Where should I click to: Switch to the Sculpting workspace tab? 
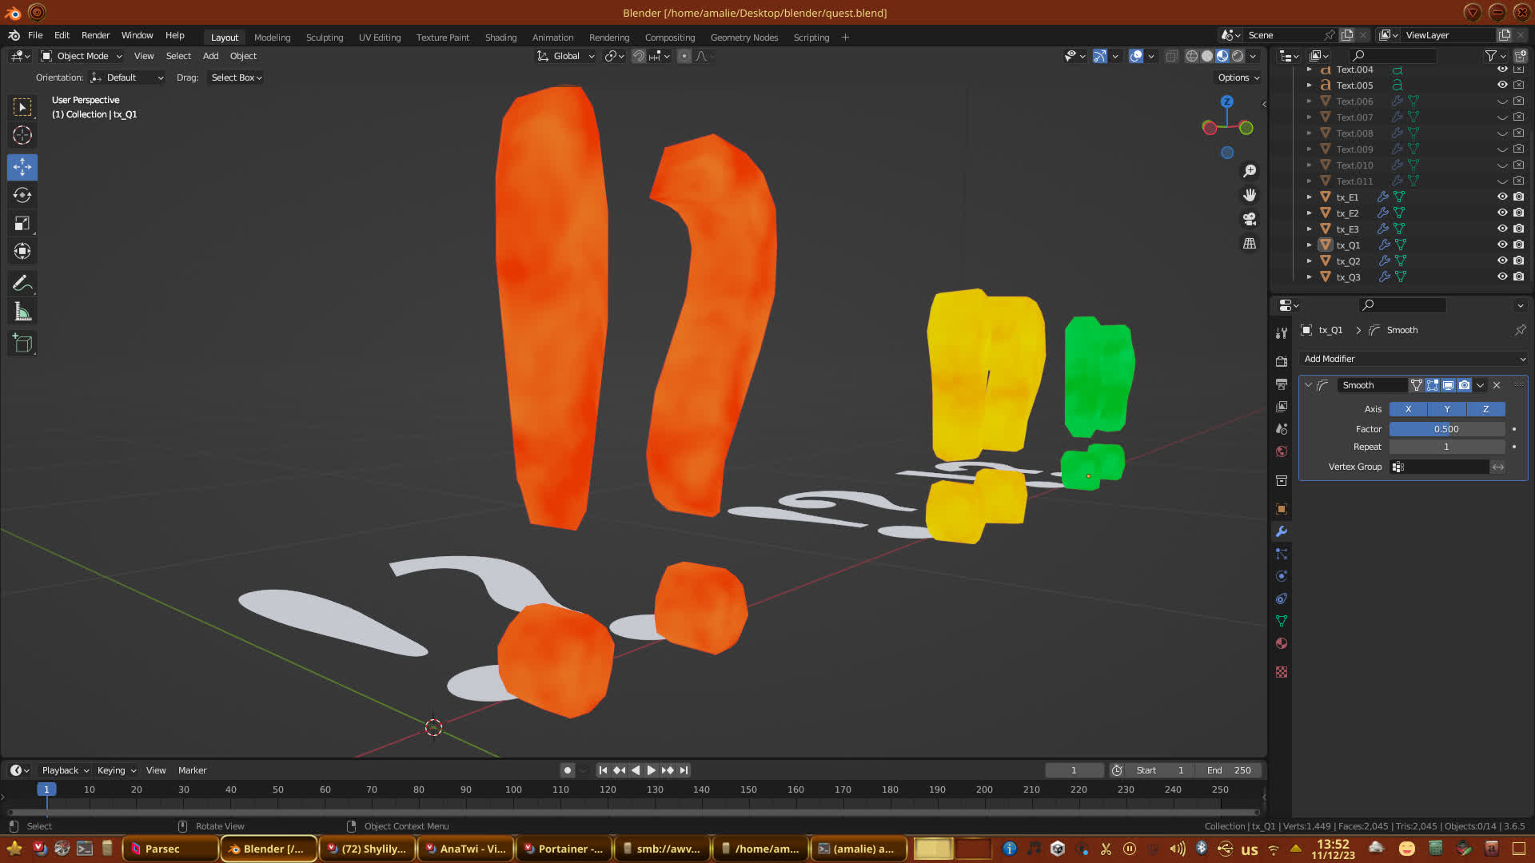[324, 38]
